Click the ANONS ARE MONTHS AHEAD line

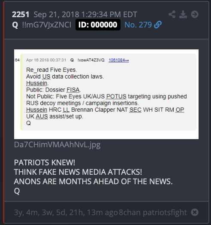[93, 181]
